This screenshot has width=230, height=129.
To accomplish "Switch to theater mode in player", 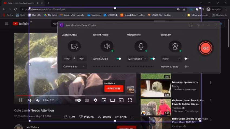I will pos(113,100).
